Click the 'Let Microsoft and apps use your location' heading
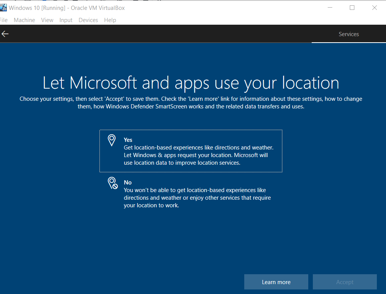 point(191,83)
